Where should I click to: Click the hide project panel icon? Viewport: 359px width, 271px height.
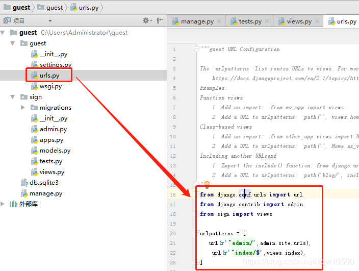[160, 20]
